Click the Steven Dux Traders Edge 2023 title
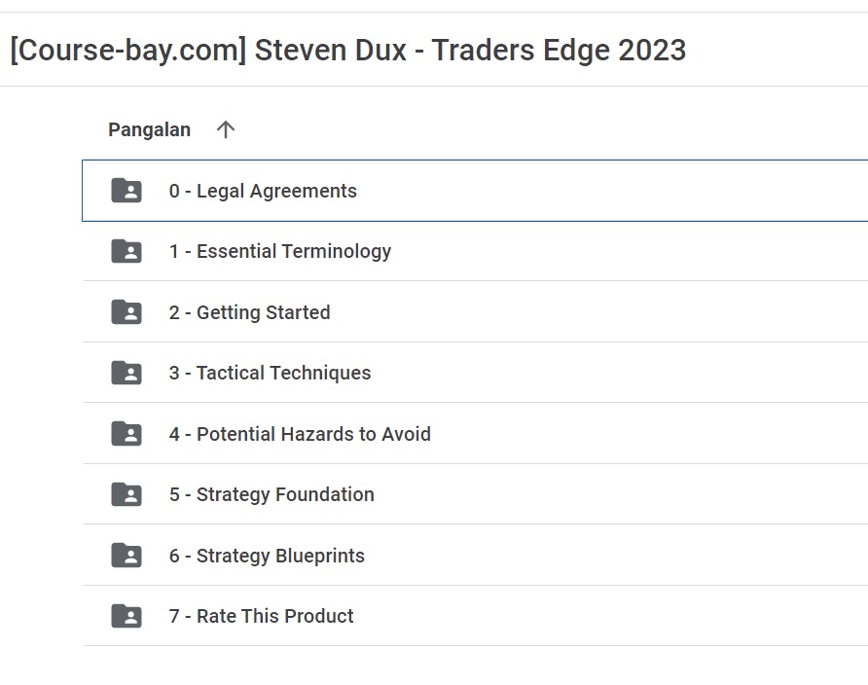This screenshot has width=868, height=685. click(348, 51)
